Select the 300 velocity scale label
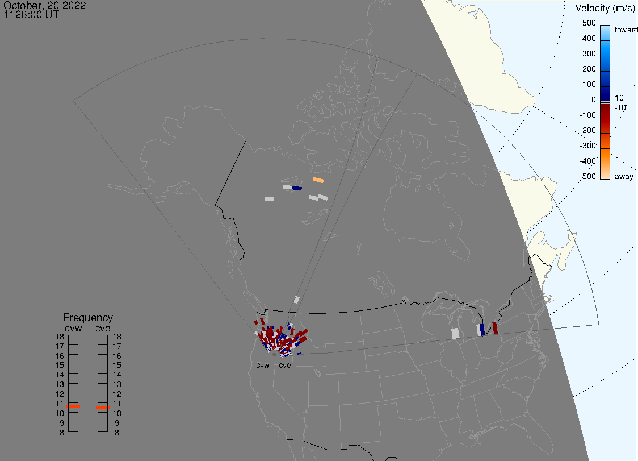The width and height of the screenshot is (638, 461). (x=589, y=54)
